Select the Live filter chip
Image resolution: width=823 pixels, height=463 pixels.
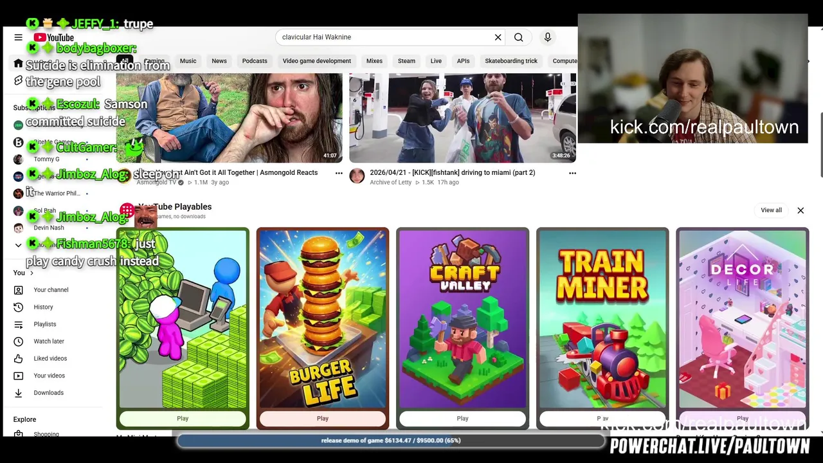tap(436, 61)
